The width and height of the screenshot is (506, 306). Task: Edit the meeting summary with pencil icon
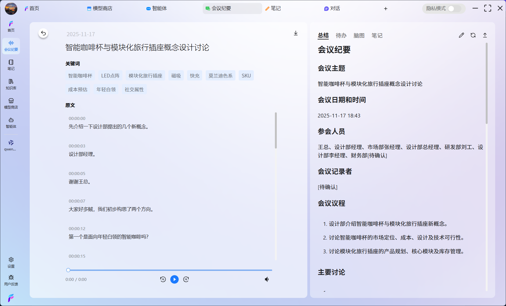pos(461,35)
